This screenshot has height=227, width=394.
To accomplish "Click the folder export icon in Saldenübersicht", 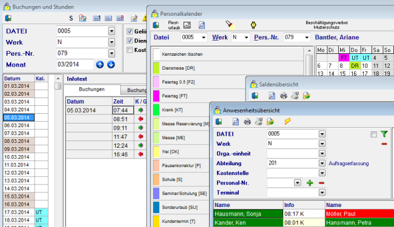I will tap(307, 96).
